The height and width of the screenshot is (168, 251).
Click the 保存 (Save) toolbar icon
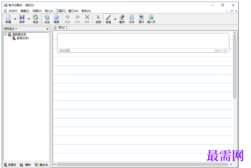(x=22, y=19)
